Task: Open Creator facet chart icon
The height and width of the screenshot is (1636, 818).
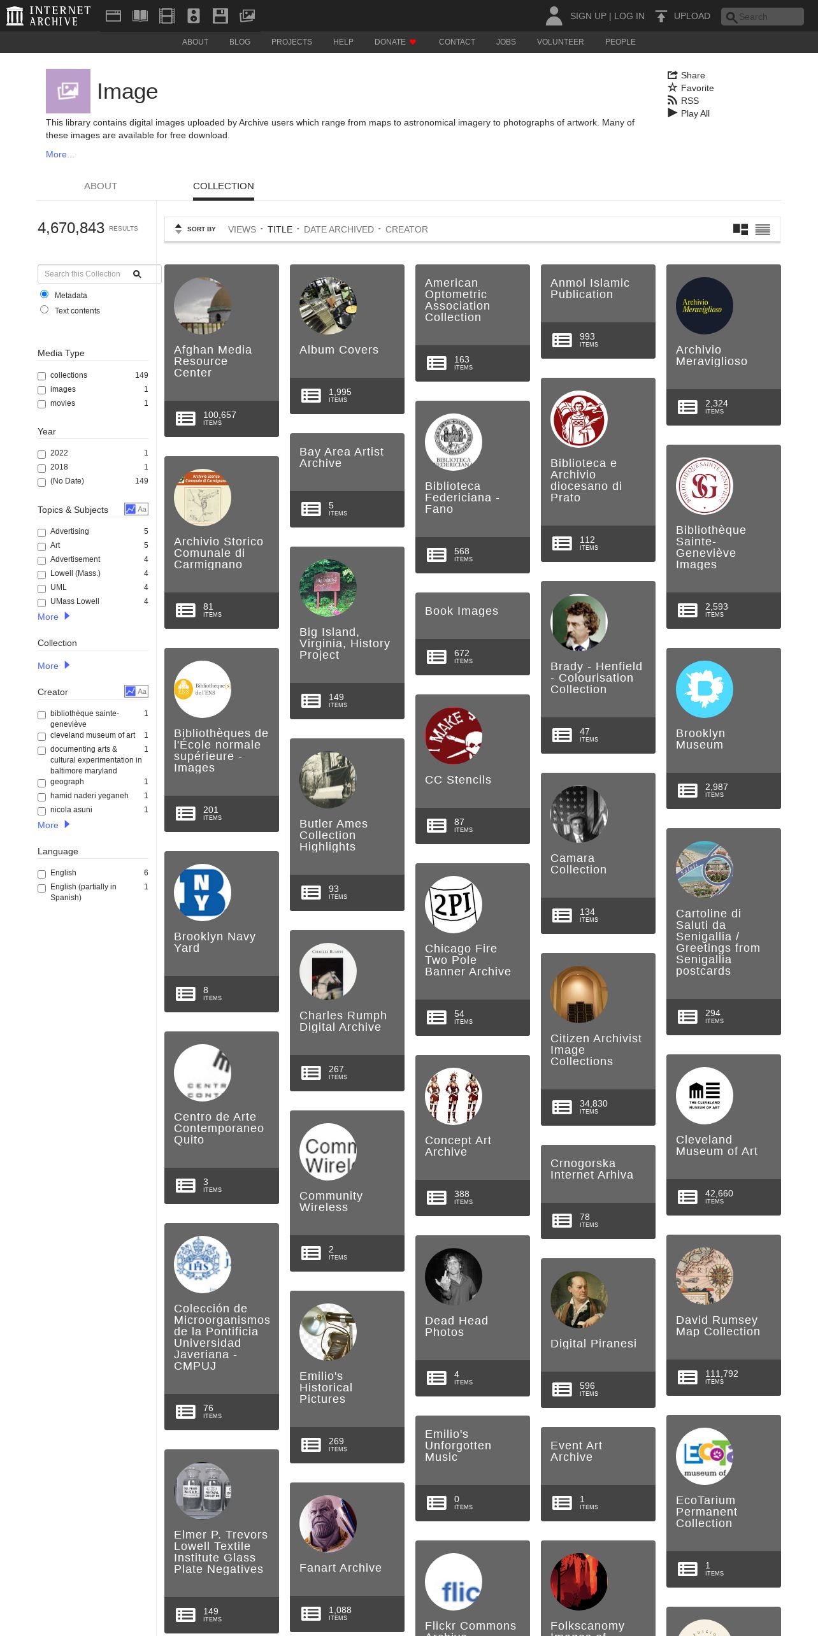Action: pyautogui.click(x=136, y=691)
